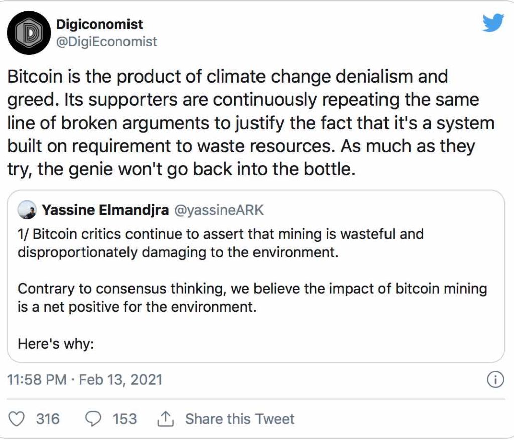Click Yassine Elmandjra's small profile picture
Image resolution: width=514 pixels, height=440 pixels.
27,210
